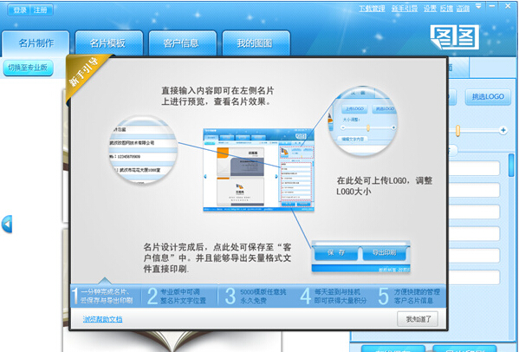Open the 下载管理 link
Image resolution: width=519 pixels, height=352 pixels.
click(x=372, y=9)
